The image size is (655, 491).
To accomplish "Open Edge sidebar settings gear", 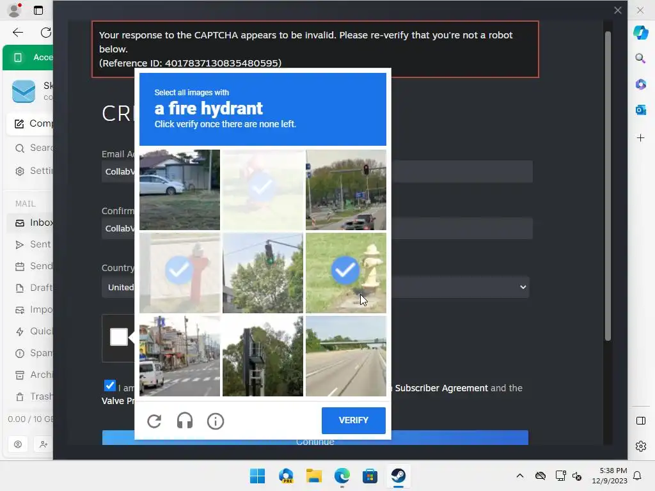I will 640,446.
